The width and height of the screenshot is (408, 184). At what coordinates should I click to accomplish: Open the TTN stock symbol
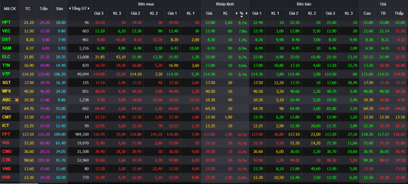tap(6, 65)
